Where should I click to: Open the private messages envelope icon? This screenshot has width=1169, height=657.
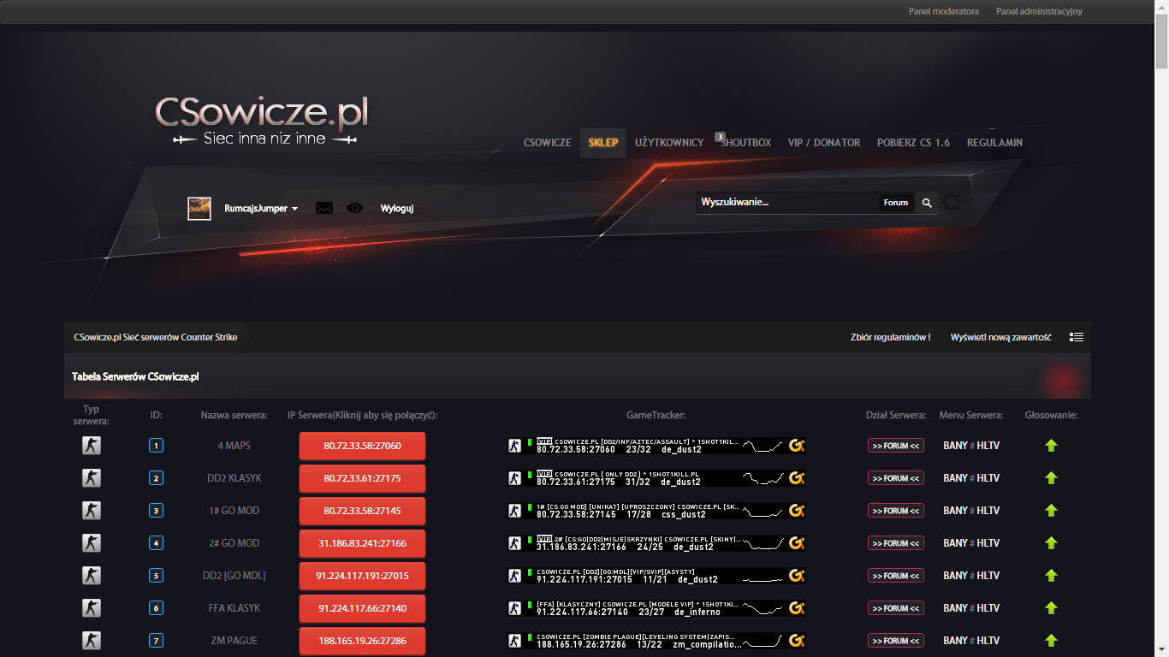[323, 208]
